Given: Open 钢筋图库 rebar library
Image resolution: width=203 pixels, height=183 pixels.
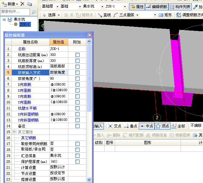Looking at the screenshot, I should [180, 135].
